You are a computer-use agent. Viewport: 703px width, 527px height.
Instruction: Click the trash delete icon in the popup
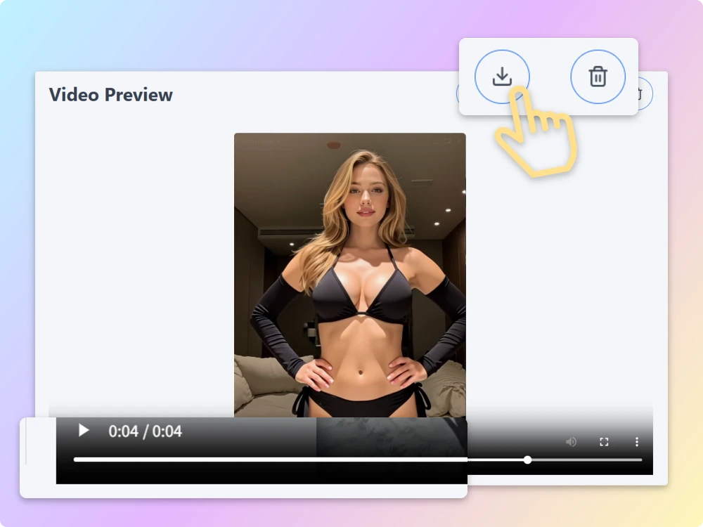click(598, 77)
